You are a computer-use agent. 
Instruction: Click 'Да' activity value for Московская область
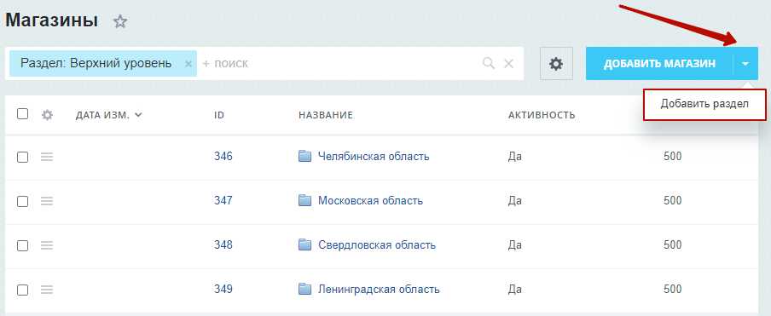pos(515,201)
